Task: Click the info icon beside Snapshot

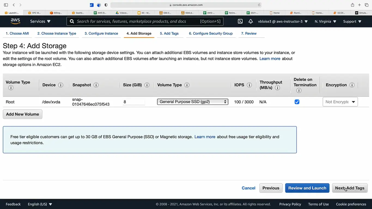Action: 96,85
